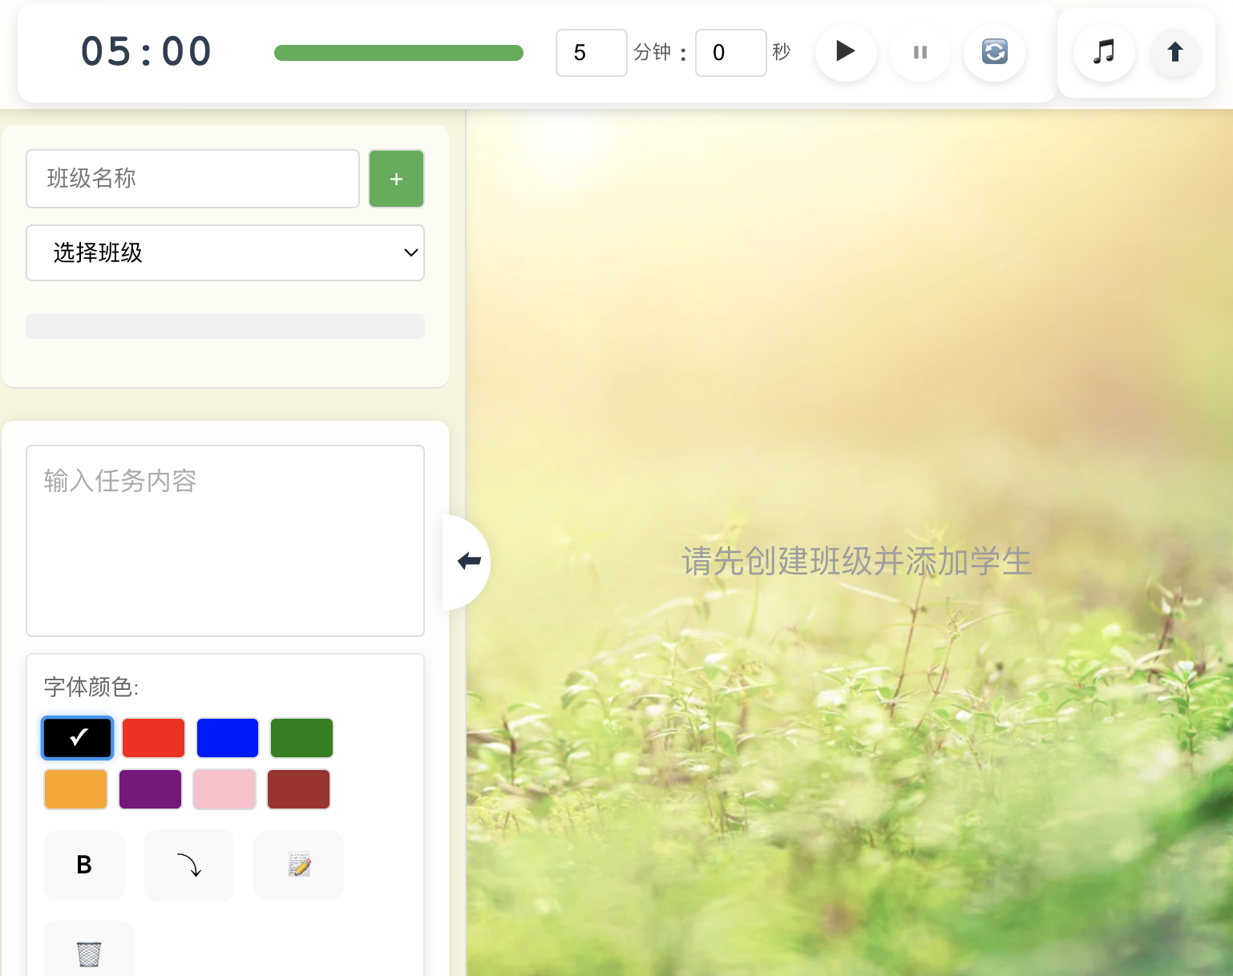Add a class with green plus button

pyautogui.click(x=396, y=178)
